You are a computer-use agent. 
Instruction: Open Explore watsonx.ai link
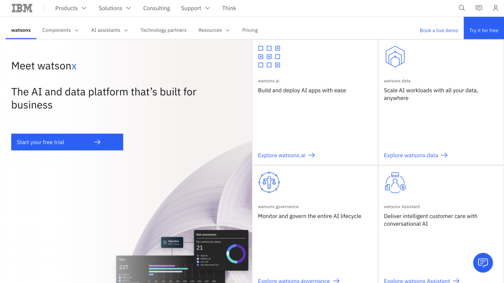pyautogui.click(x=286, y=155)
